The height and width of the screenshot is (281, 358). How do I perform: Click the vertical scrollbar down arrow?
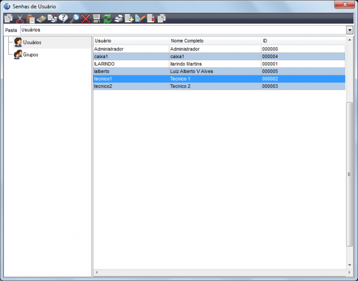coord(349,265)
